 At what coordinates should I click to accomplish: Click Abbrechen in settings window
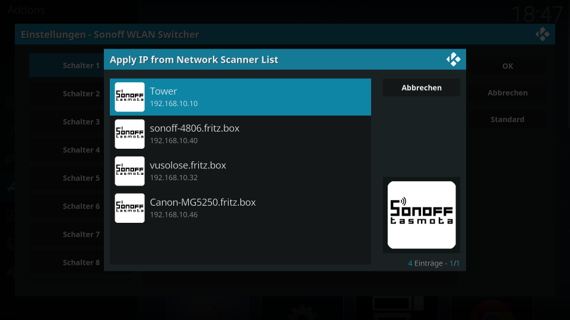(x=508, y=92)
